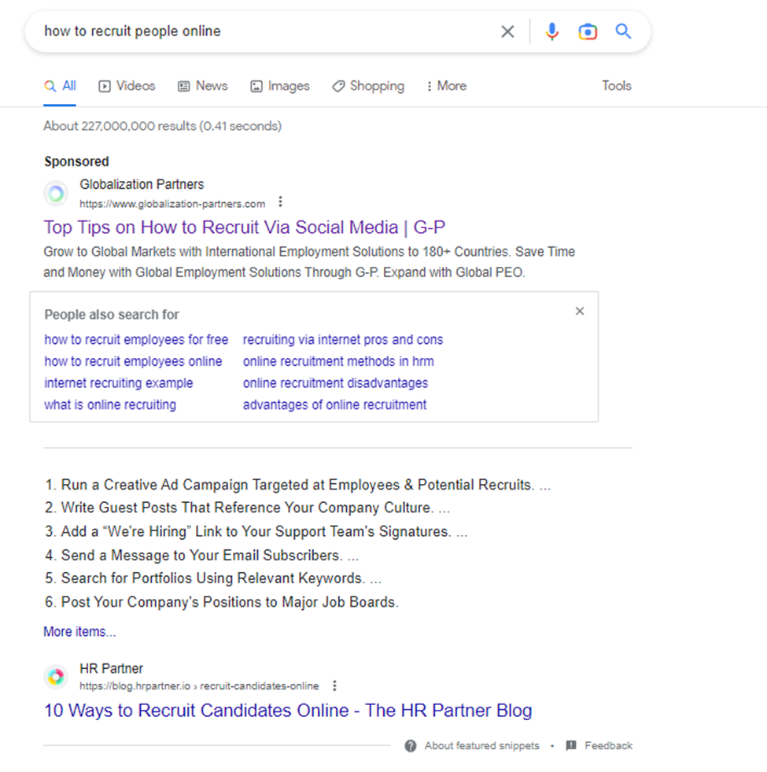Close the People also search for box
This screenshot has height=772, width=767.
(580, 312)
